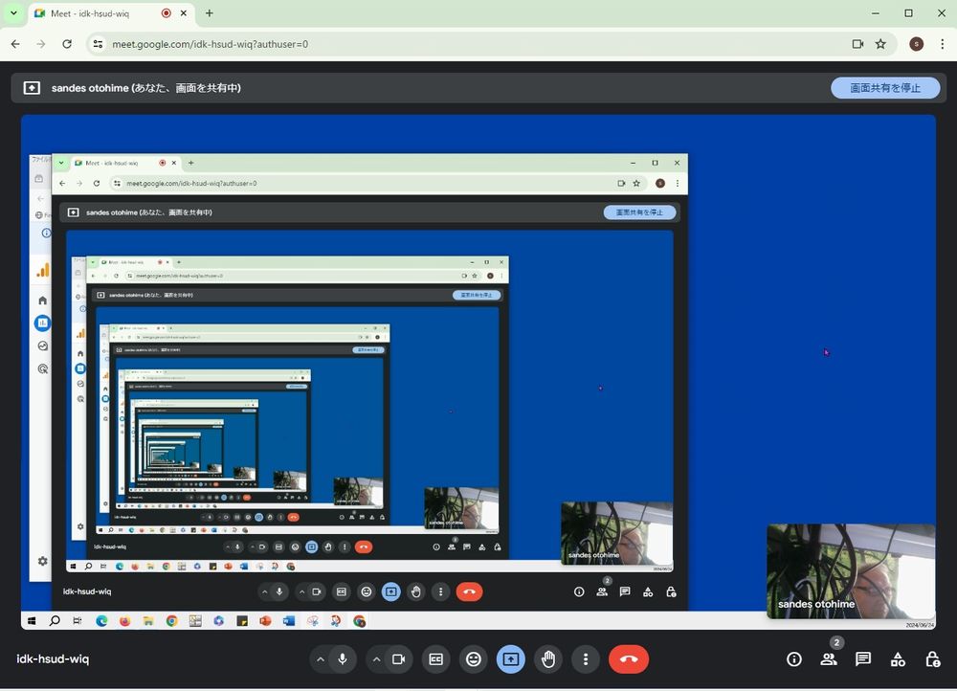Mute the microphone in the bottom call bar
Screen dimensions: 957x691
pos(342,659)
